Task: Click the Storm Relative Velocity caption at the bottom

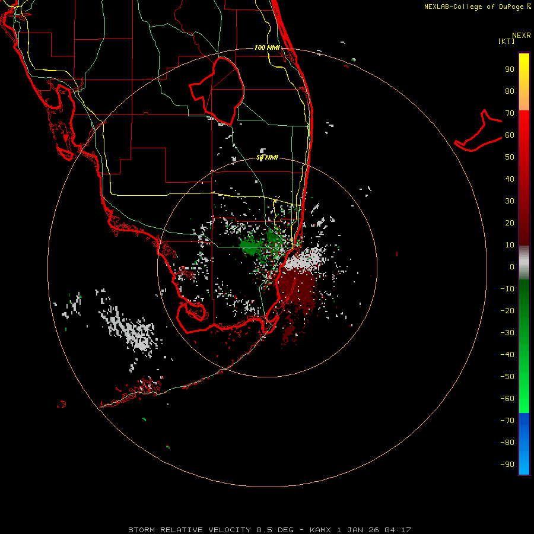Action: [x=269, y=530]
